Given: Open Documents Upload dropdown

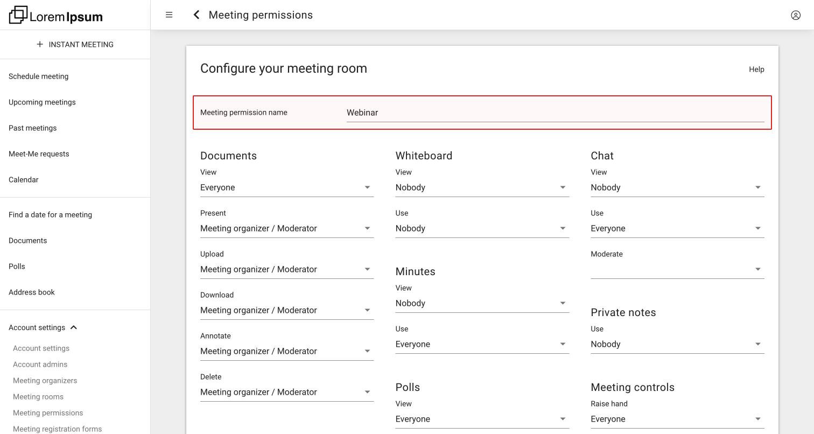Looking at the screenshot, I should (287, 269).
